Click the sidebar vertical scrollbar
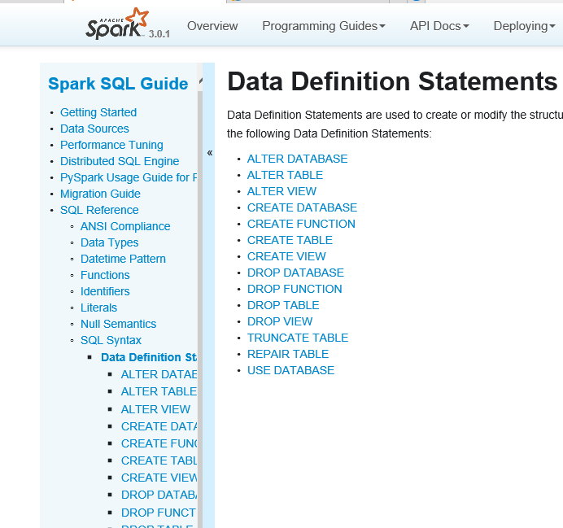Viewport: 563px width, 528px height. (200, 308)
